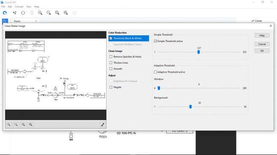The width and height of the screenshot is (277, 155).
Task: Click the rotate circle icon in the main toolbar
Action: (x=23, y=13)
